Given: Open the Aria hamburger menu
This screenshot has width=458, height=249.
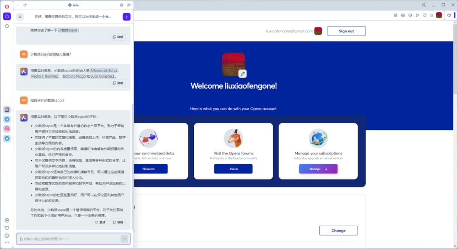Looking at the screenshot, I should (20, 17).
